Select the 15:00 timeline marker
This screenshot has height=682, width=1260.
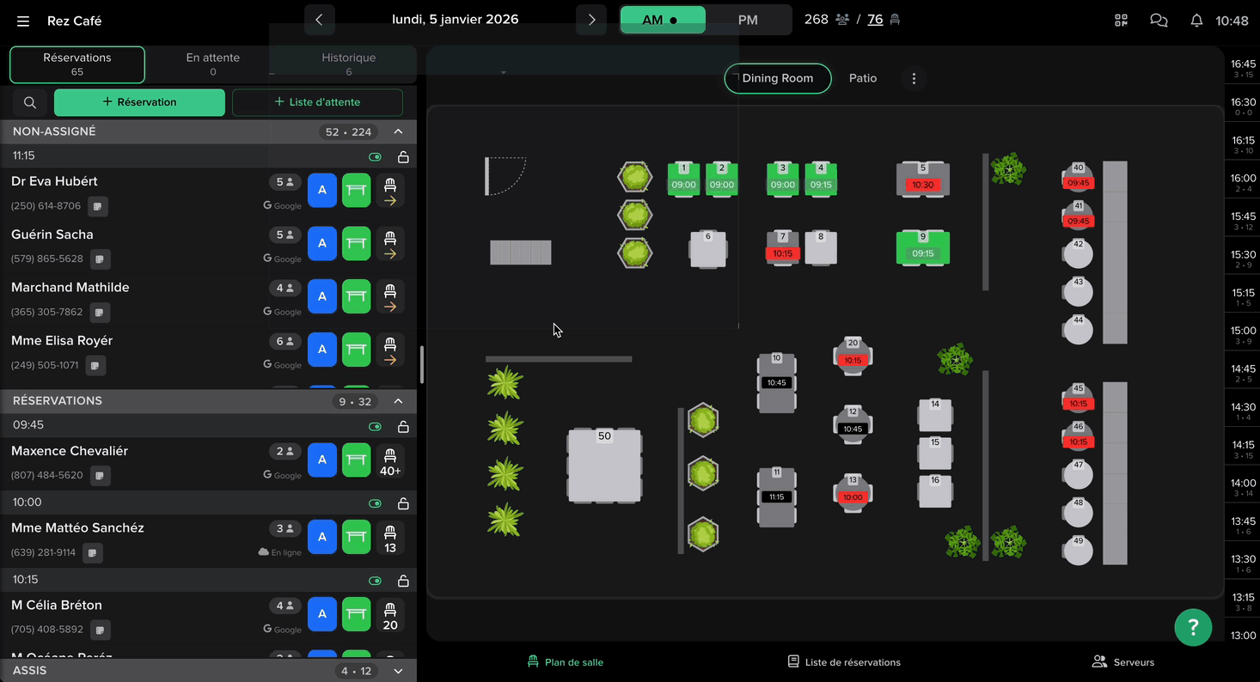pos(1243,335)
